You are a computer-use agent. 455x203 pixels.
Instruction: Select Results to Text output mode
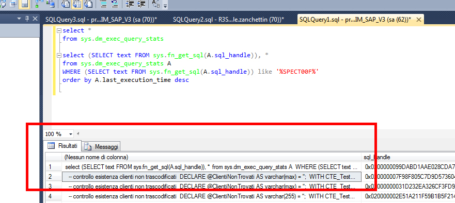(66, 4)
